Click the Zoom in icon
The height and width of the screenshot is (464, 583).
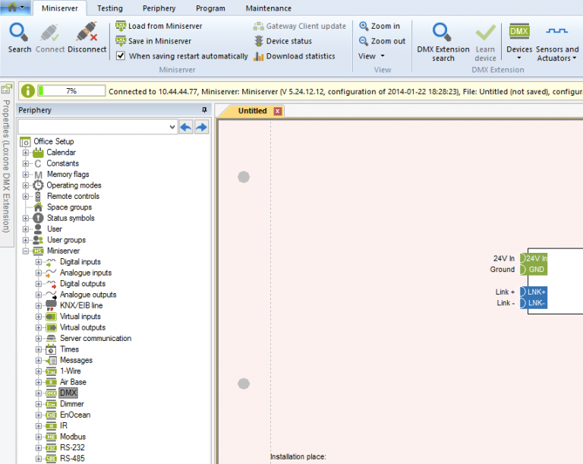(364, 26)
